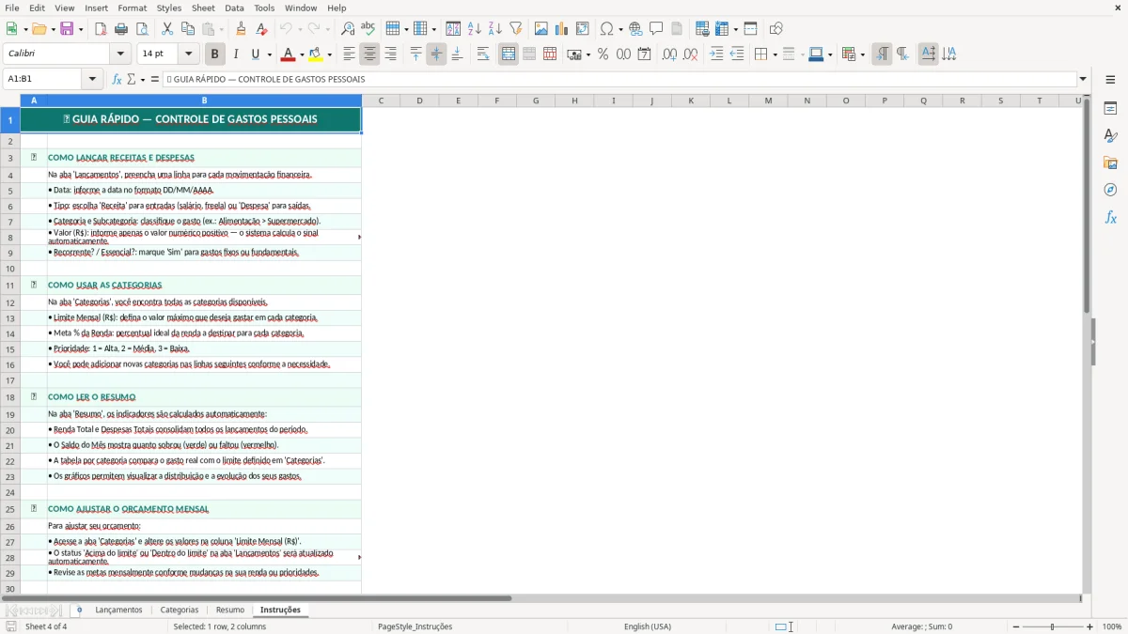Expand Font Color dropdown arrow
This screenshot has height=634, width=1128.
tap(302, 54)
